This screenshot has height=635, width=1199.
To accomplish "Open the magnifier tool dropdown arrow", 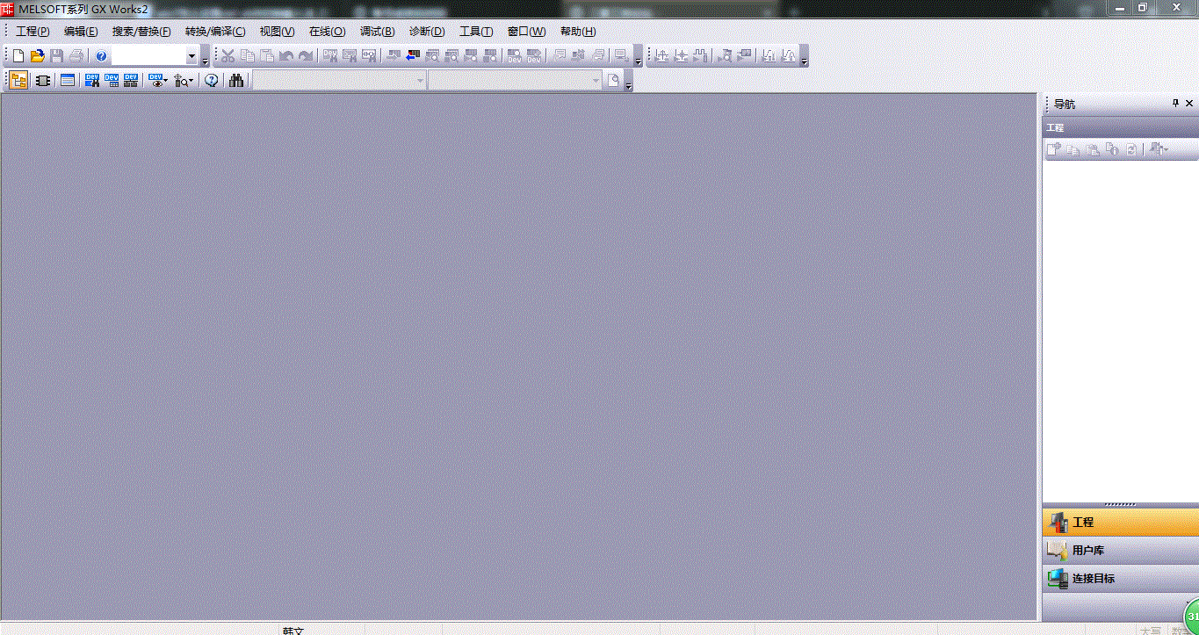I will pyautogui.click(x=191, y=82).
